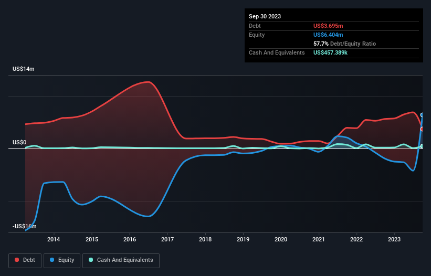This screenshot has width=431, height=276.
Task: Click the red Debt legend dot
Action: pos(17,260)
